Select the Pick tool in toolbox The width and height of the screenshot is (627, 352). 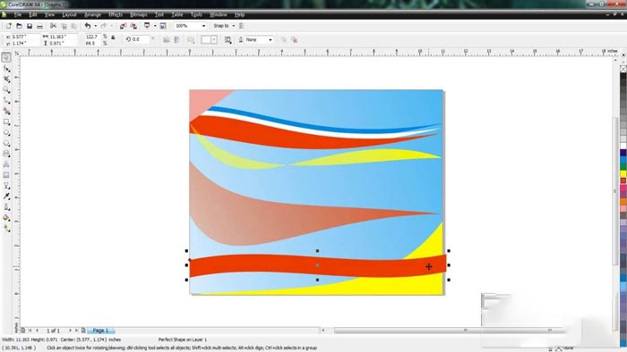click(6, 57)
